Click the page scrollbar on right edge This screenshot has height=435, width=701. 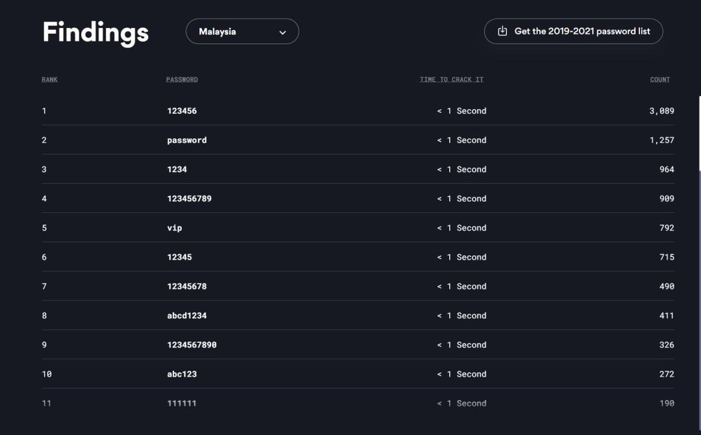699,133
